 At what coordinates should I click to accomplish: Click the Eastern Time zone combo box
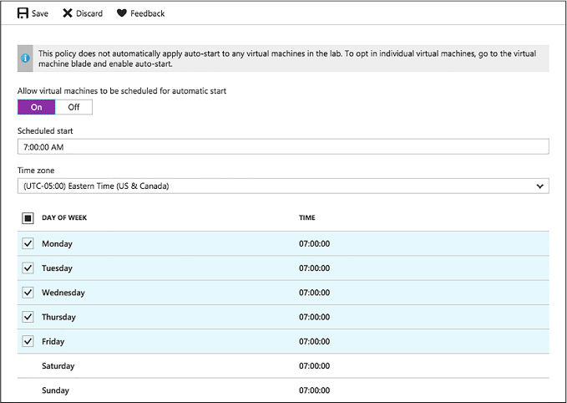pyautogui.click(x=283, y=186)
